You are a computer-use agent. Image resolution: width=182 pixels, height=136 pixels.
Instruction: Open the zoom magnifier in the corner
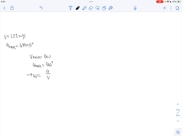(x=178, y=132)
